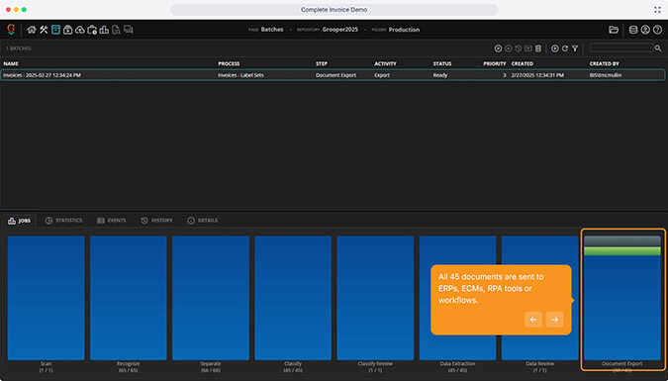The image size is (668, 381).
Task: Click the fullscreen expand icon in title bar
Action: click(x=657, y=9)
